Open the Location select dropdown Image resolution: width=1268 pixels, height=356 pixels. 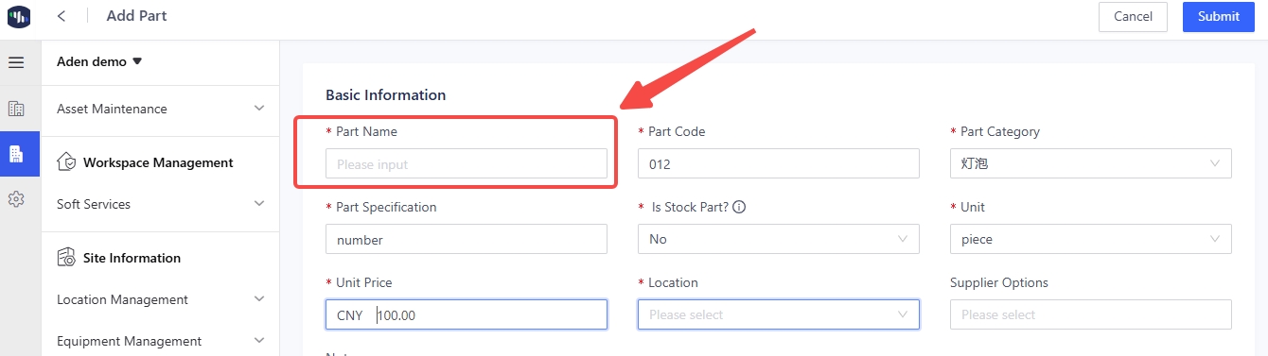click(778, 314)
